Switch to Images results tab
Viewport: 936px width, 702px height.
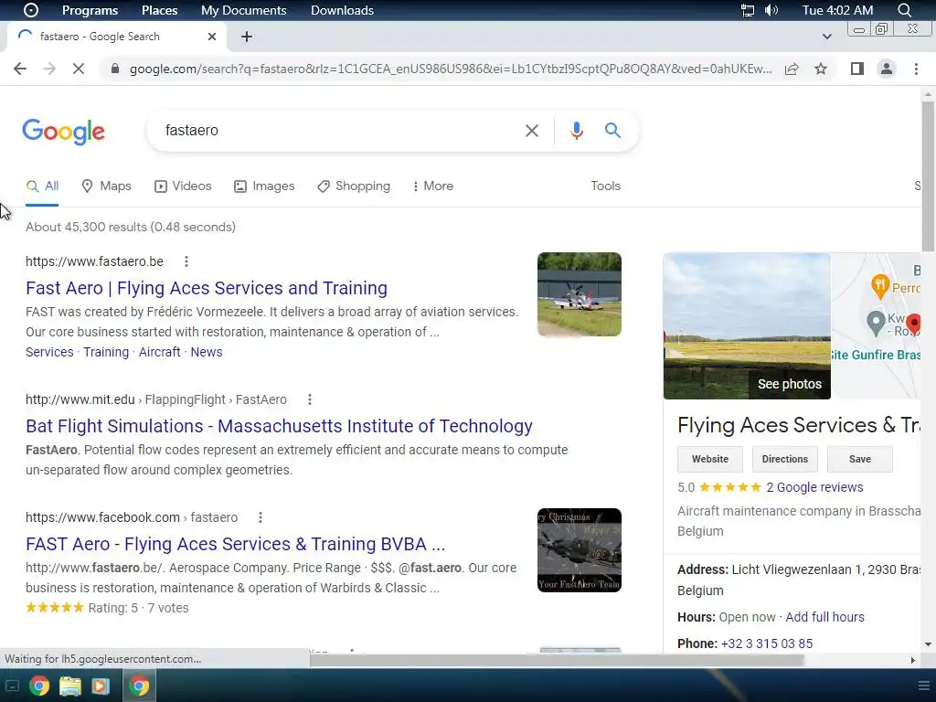[x=264, y=186]
